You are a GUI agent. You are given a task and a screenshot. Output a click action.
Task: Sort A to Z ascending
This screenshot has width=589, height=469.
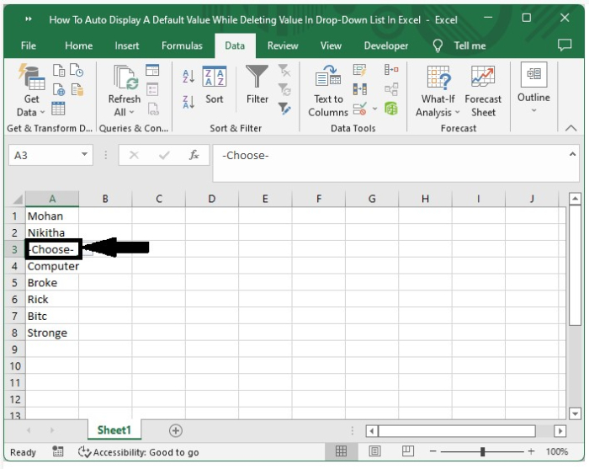[x=188, y=77]
